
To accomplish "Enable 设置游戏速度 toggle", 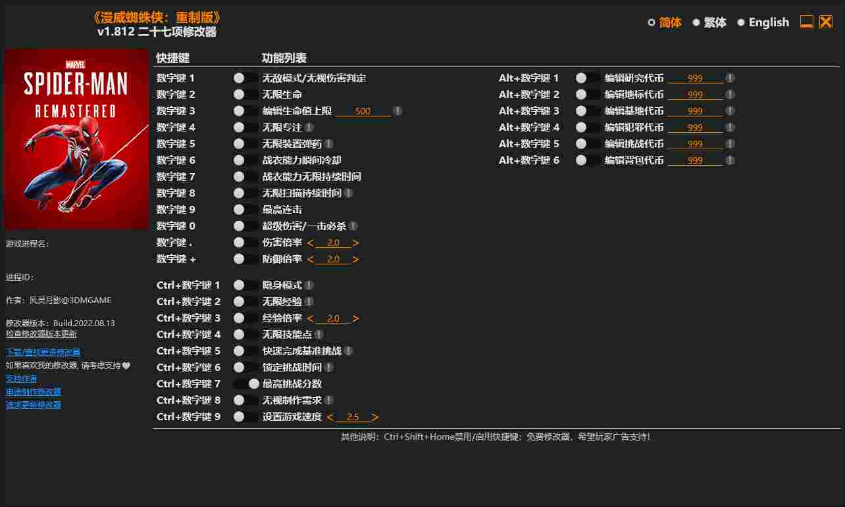I will pyautogui.click(x=245, y=417).
